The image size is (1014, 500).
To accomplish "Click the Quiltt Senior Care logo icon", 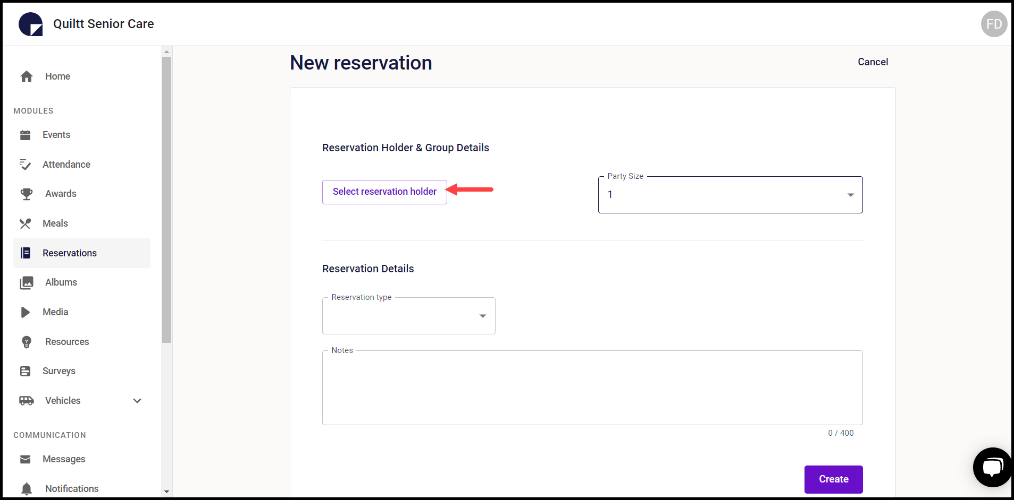I will pyautogui.click(x=30, y=24).
